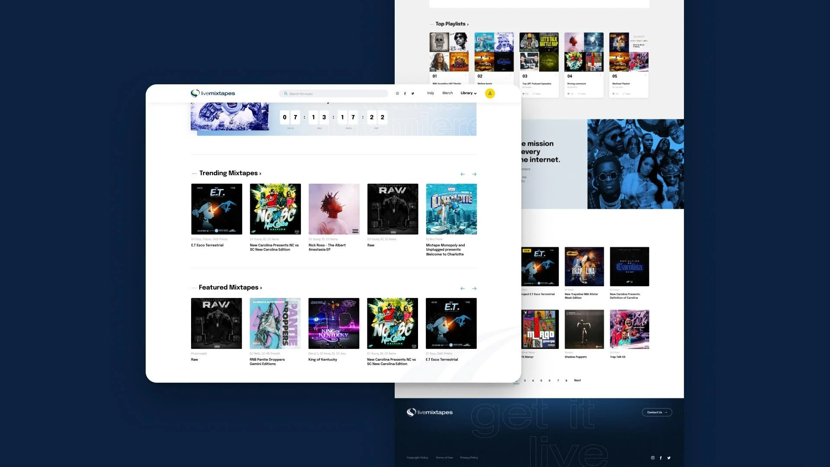Open Twitter icon in front header
The height and width of the screenshot is (467, 830).
click(413, 93)
